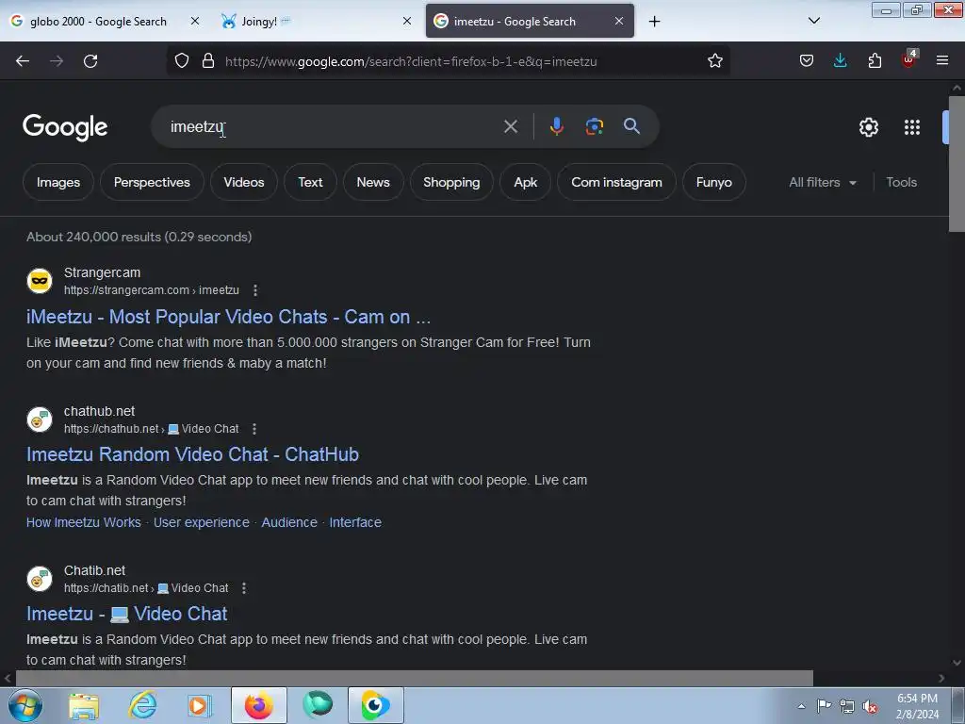Image resolution: width=965 pixels, height=724 pixels.
Task: Select the Images filter
Action: click(58, 182)
